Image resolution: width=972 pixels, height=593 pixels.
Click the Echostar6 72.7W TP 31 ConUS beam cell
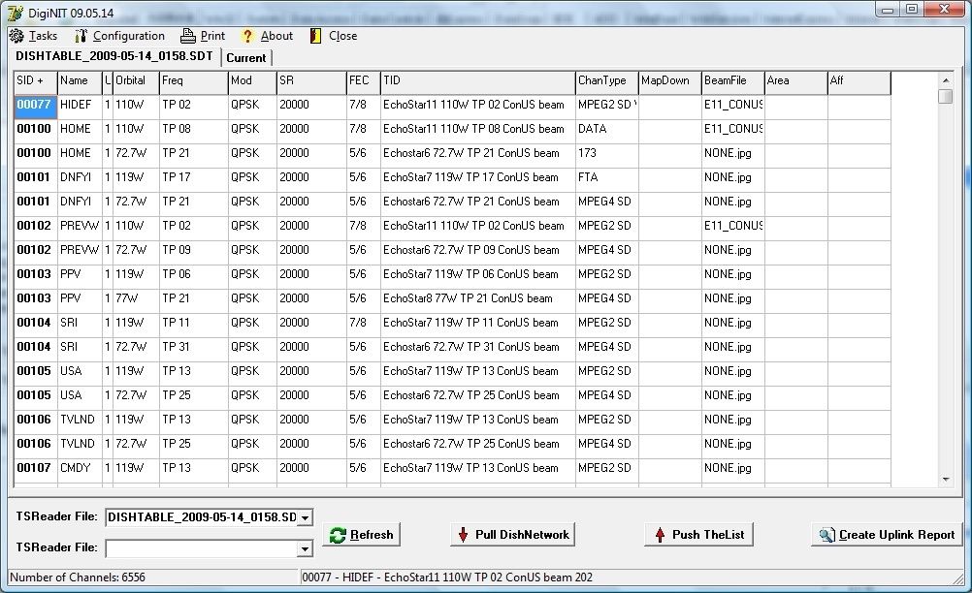(x=478, y=347)
